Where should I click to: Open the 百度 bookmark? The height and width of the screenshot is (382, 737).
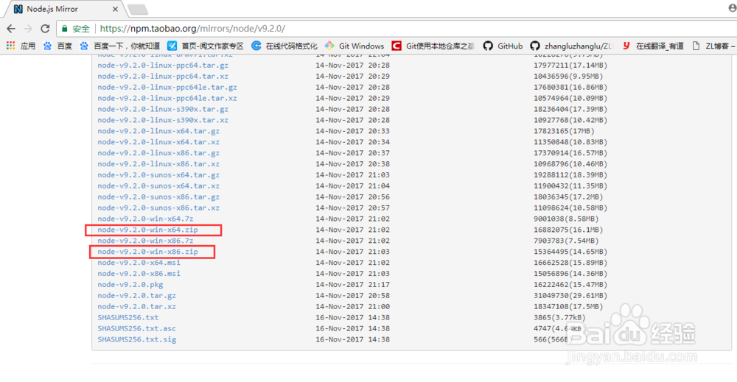pos(57,46)
